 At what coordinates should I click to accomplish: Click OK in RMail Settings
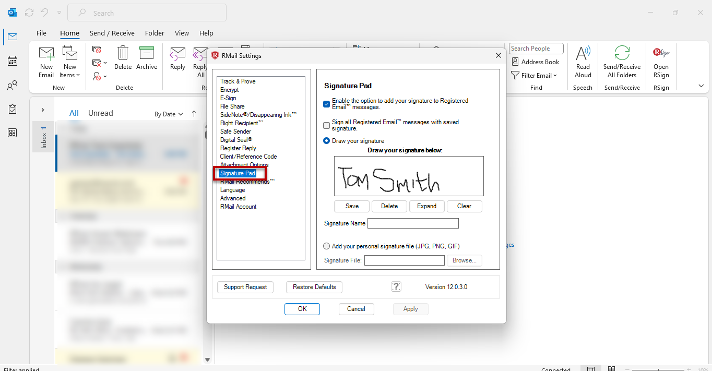click(302, 309)
